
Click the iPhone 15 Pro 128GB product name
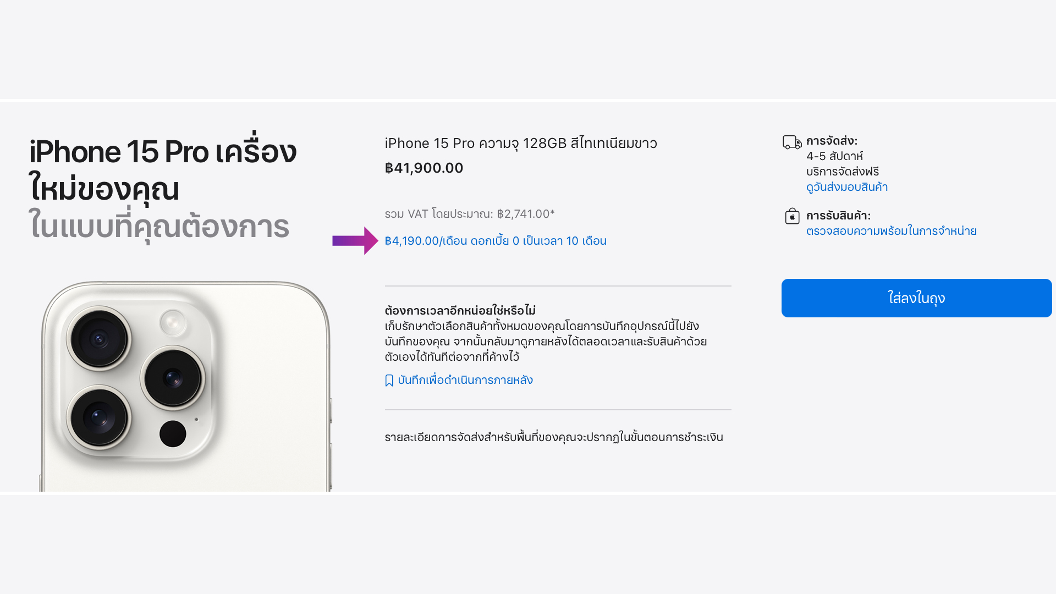tap(521, 144)
